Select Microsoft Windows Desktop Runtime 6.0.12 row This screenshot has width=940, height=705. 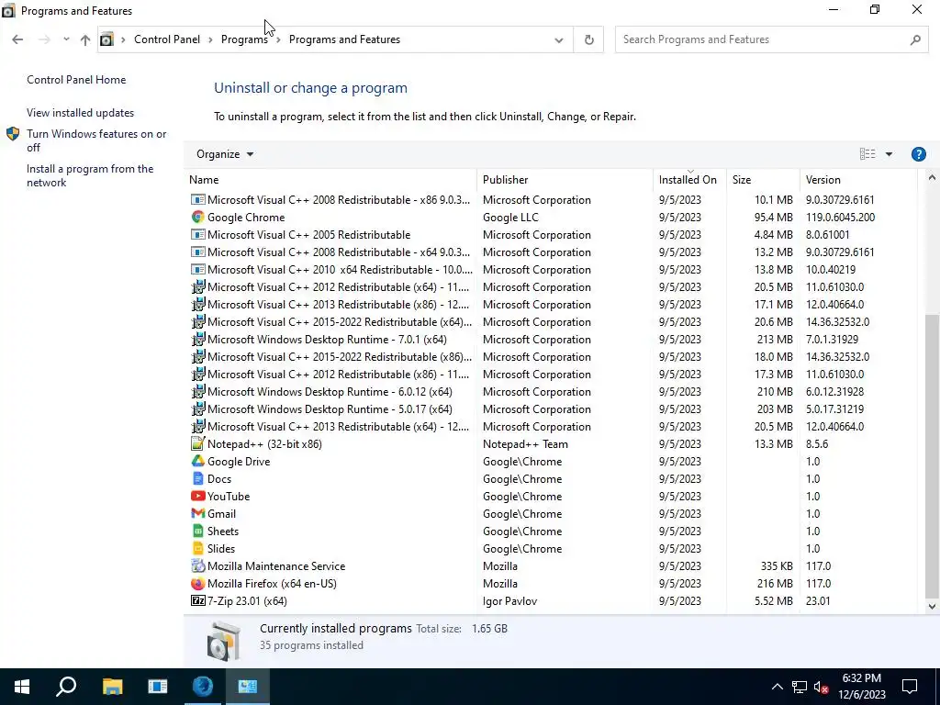pos(551,391)
